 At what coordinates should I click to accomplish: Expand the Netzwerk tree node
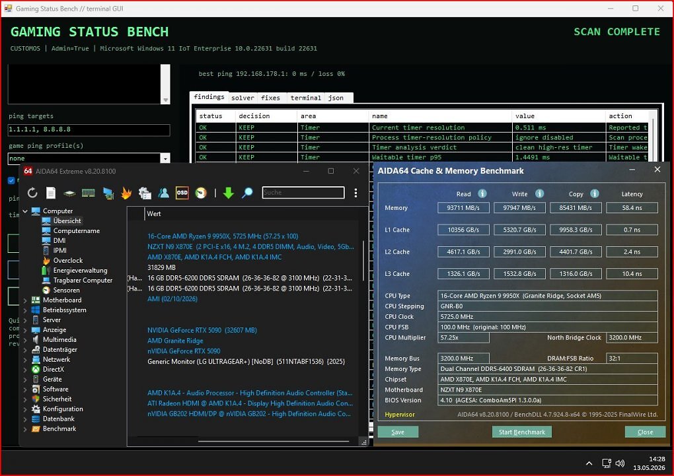(25, 360)
